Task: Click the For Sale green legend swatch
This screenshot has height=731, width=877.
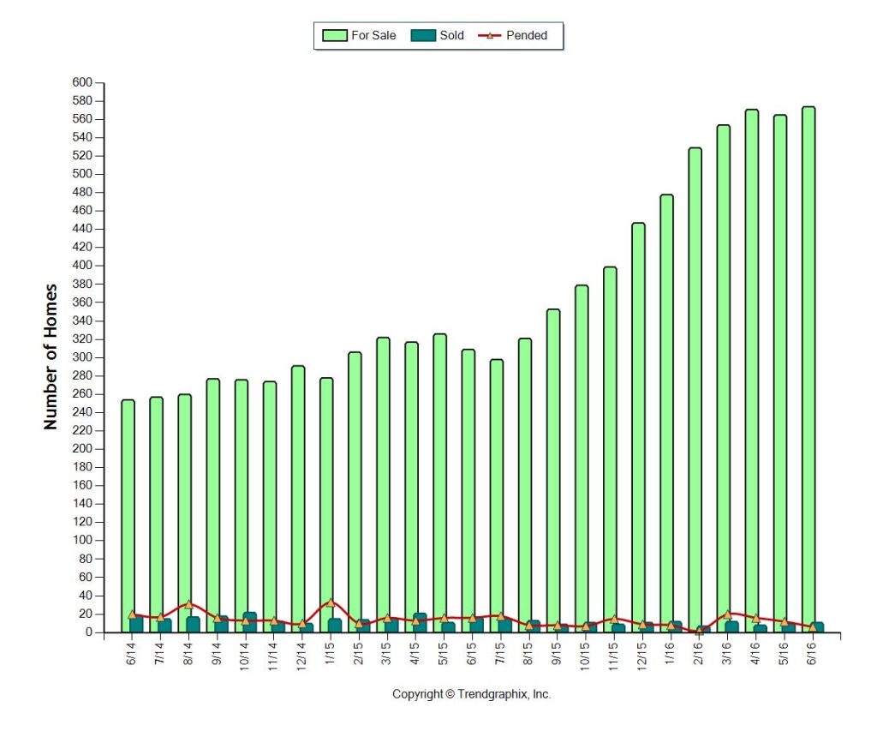Action: (x=335, y=35)
